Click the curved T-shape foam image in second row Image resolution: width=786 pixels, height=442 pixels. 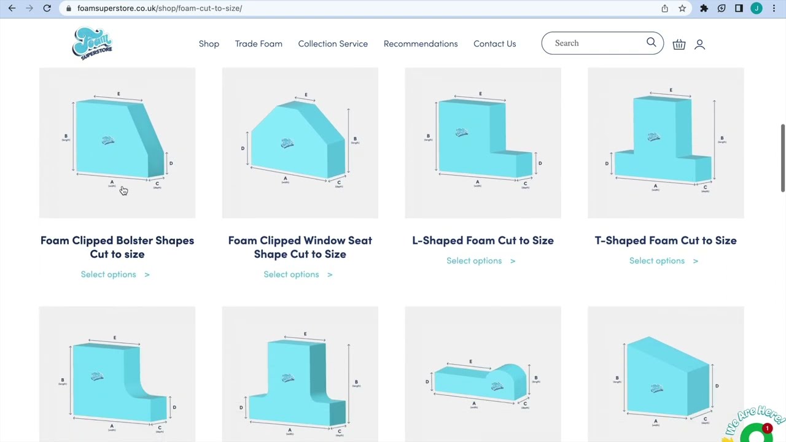[x=300, y=374]
